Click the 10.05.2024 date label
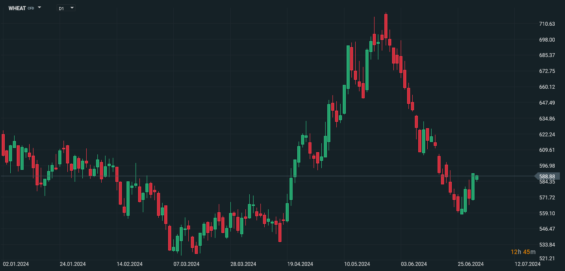565x271 pixels. (357, 264)
